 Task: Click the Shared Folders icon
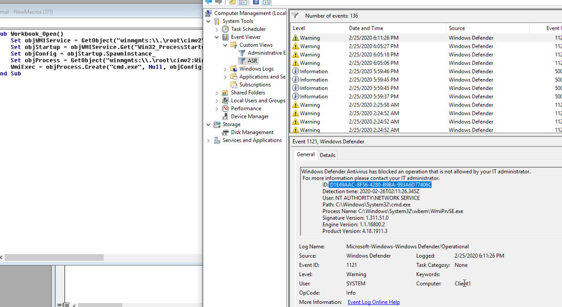point(225,92)
